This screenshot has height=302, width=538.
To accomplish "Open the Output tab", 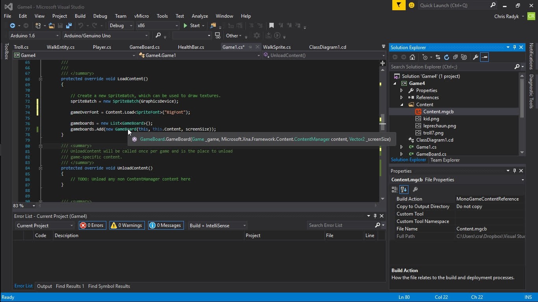I will click(45, 286).
